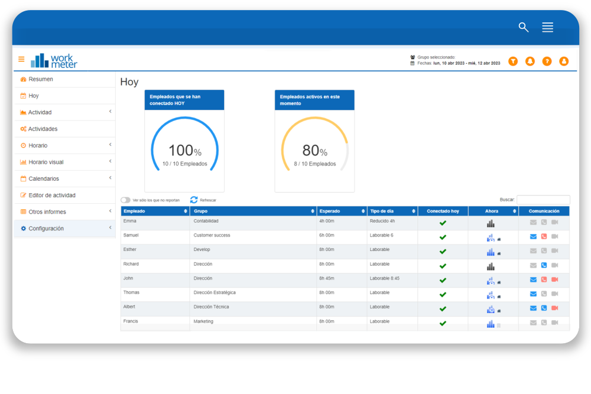Call Richard using phone icon

click(544, 266)
